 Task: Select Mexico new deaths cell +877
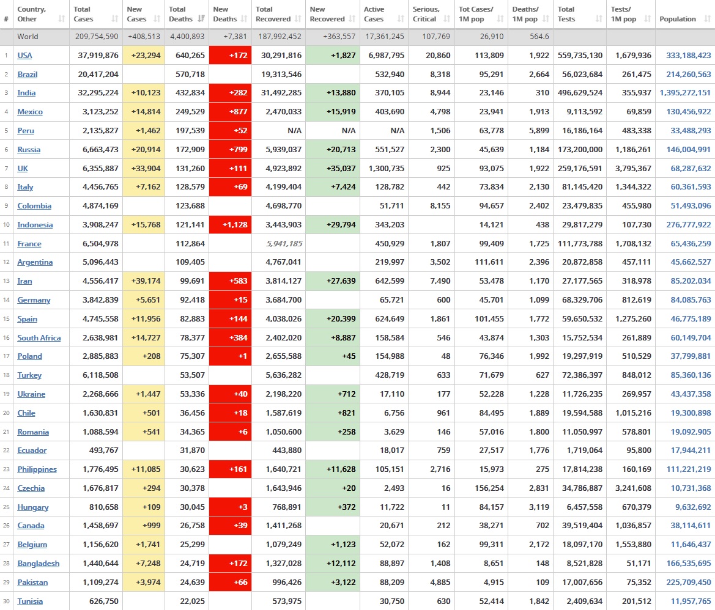230,112
